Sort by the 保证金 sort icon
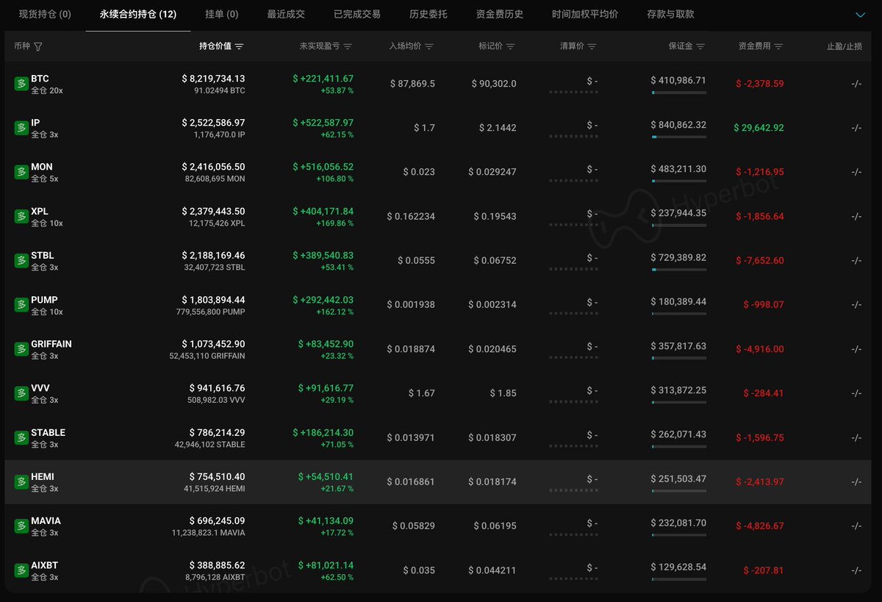This screenshot has height=602, width=882. pos(700,46)
